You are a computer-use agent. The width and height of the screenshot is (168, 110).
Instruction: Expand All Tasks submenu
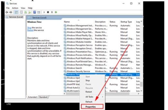pos(92,97)
